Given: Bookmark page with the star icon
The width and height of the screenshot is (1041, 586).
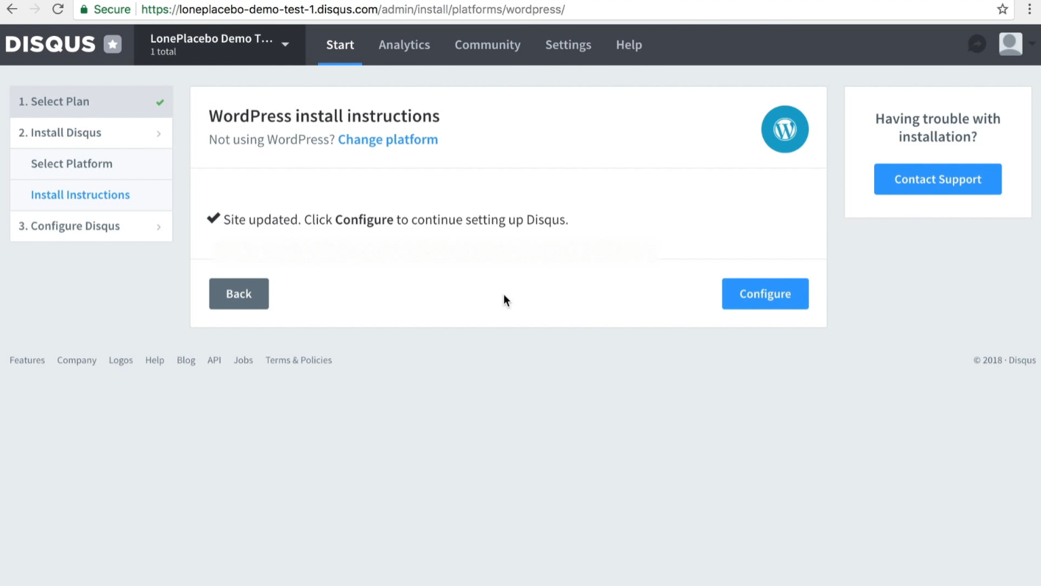Looking at the screenshot, I should tap(1002, 9).
